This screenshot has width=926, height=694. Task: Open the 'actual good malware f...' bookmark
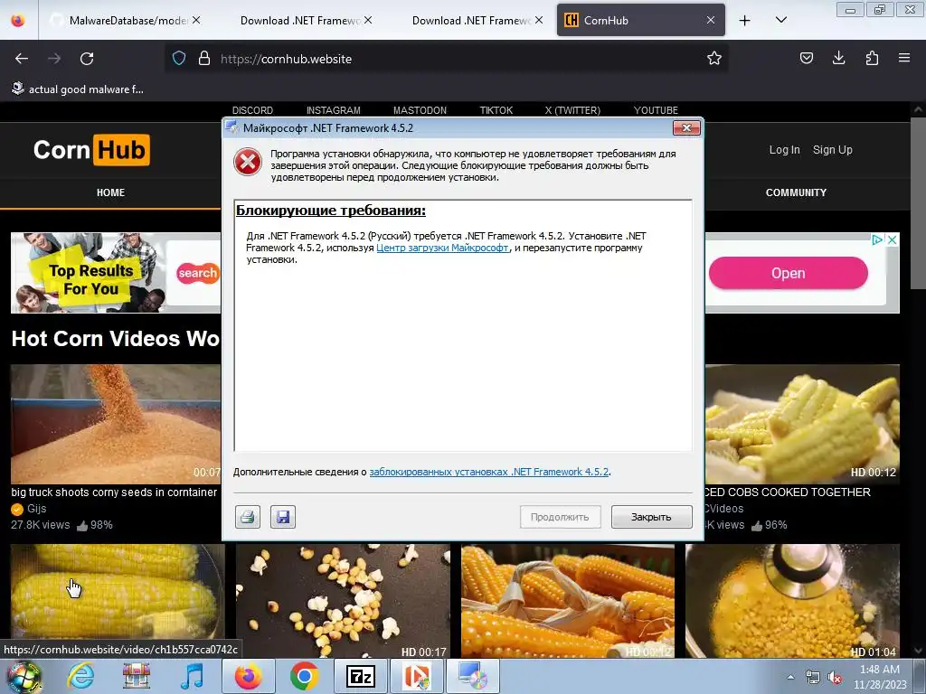(x=78, y=89)
